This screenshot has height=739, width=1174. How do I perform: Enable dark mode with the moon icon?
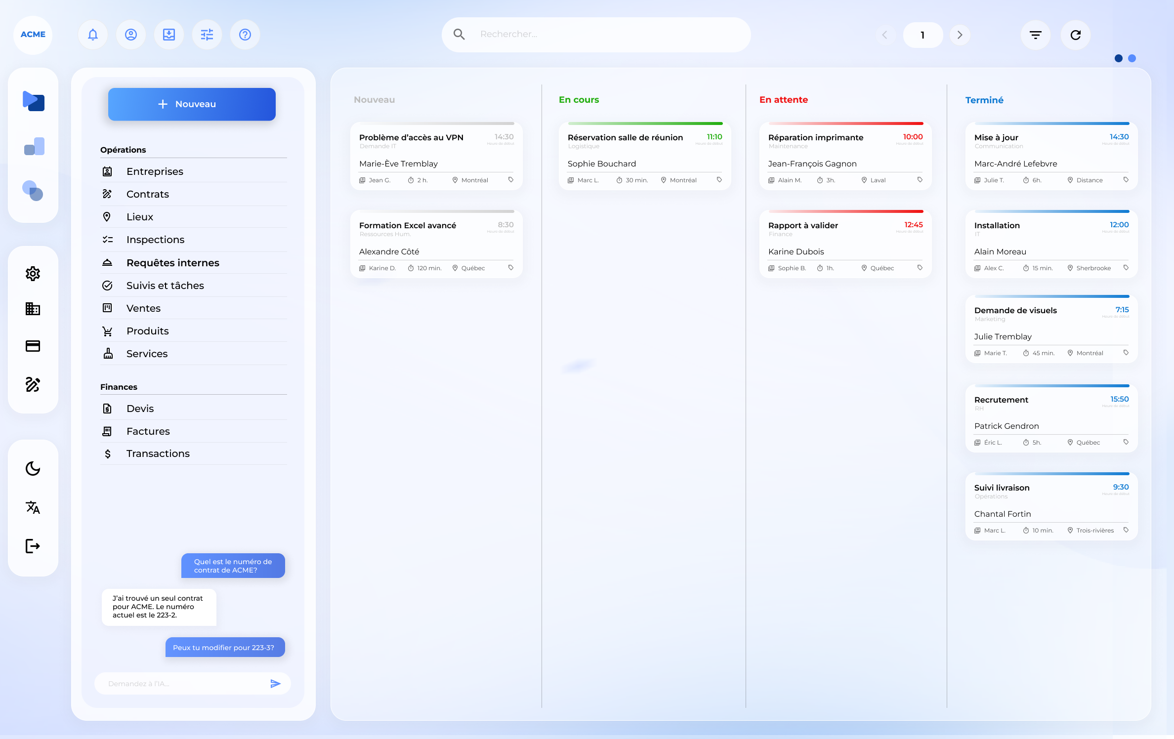click(33, 469)
